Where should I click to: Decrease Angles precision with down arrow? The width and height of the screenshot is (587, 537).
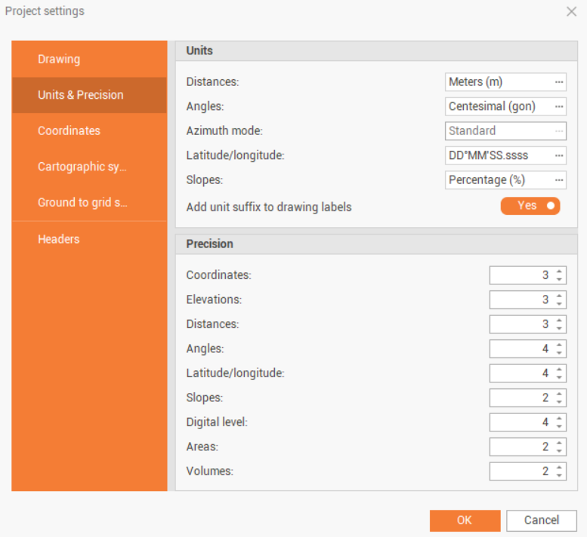[x=559, y=353]
